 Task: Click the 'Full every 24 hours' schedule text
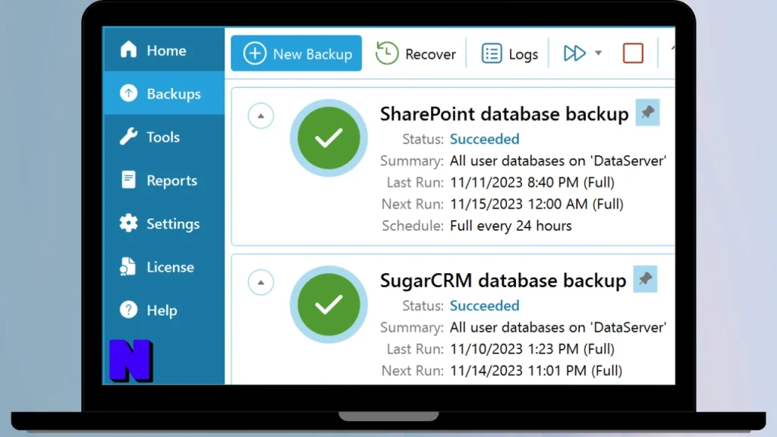pos(511,226)
